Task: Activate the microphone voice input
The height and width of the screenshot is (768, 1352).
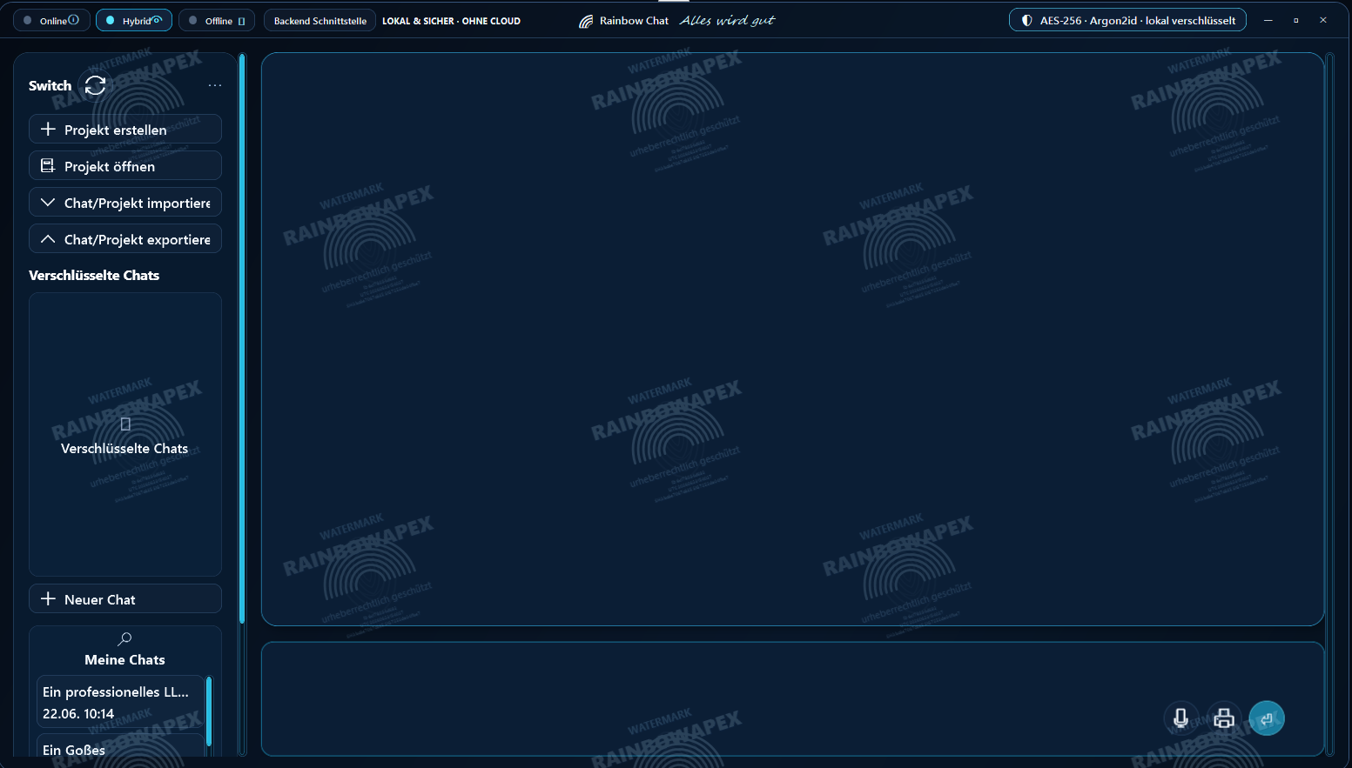Action: click(x=1180, y=718)
